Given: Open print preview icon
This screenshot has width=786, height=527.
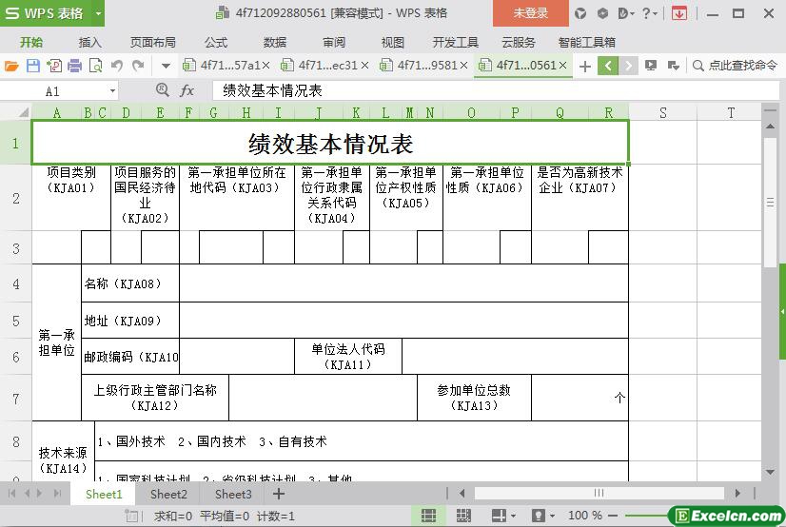Looking at the screenshot, I should [x=95, y=66].
